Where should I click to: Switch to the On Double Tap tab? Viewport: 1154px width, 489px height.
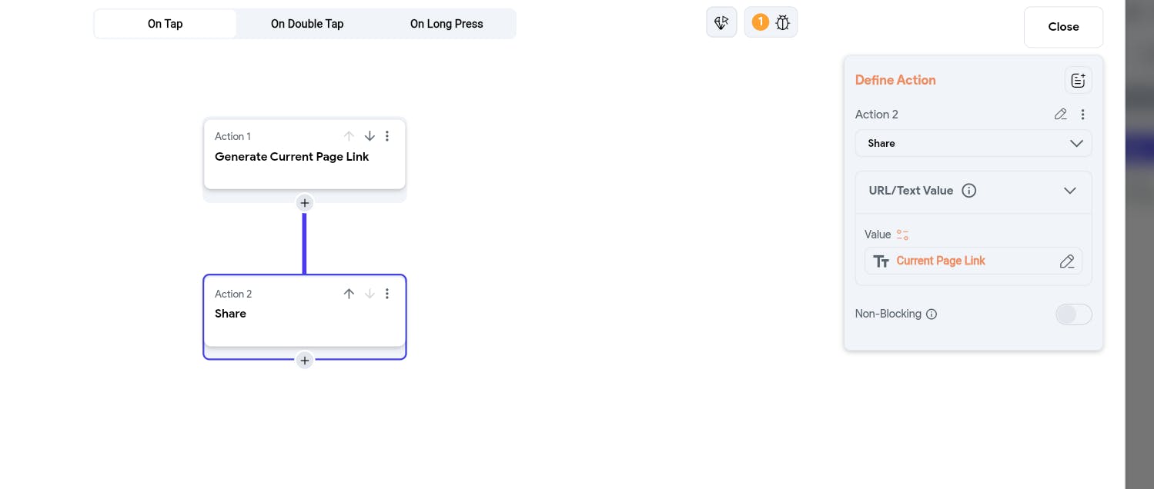click(307, 24)
